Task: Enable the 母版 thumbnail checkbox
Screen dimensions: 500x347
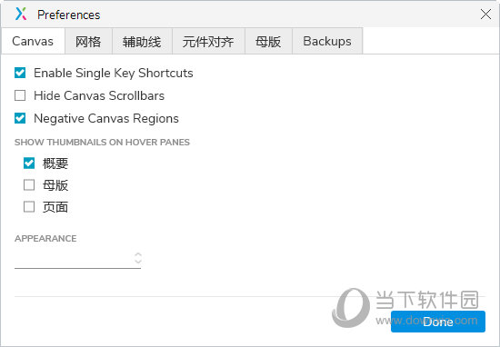Action: click(29, 185)
